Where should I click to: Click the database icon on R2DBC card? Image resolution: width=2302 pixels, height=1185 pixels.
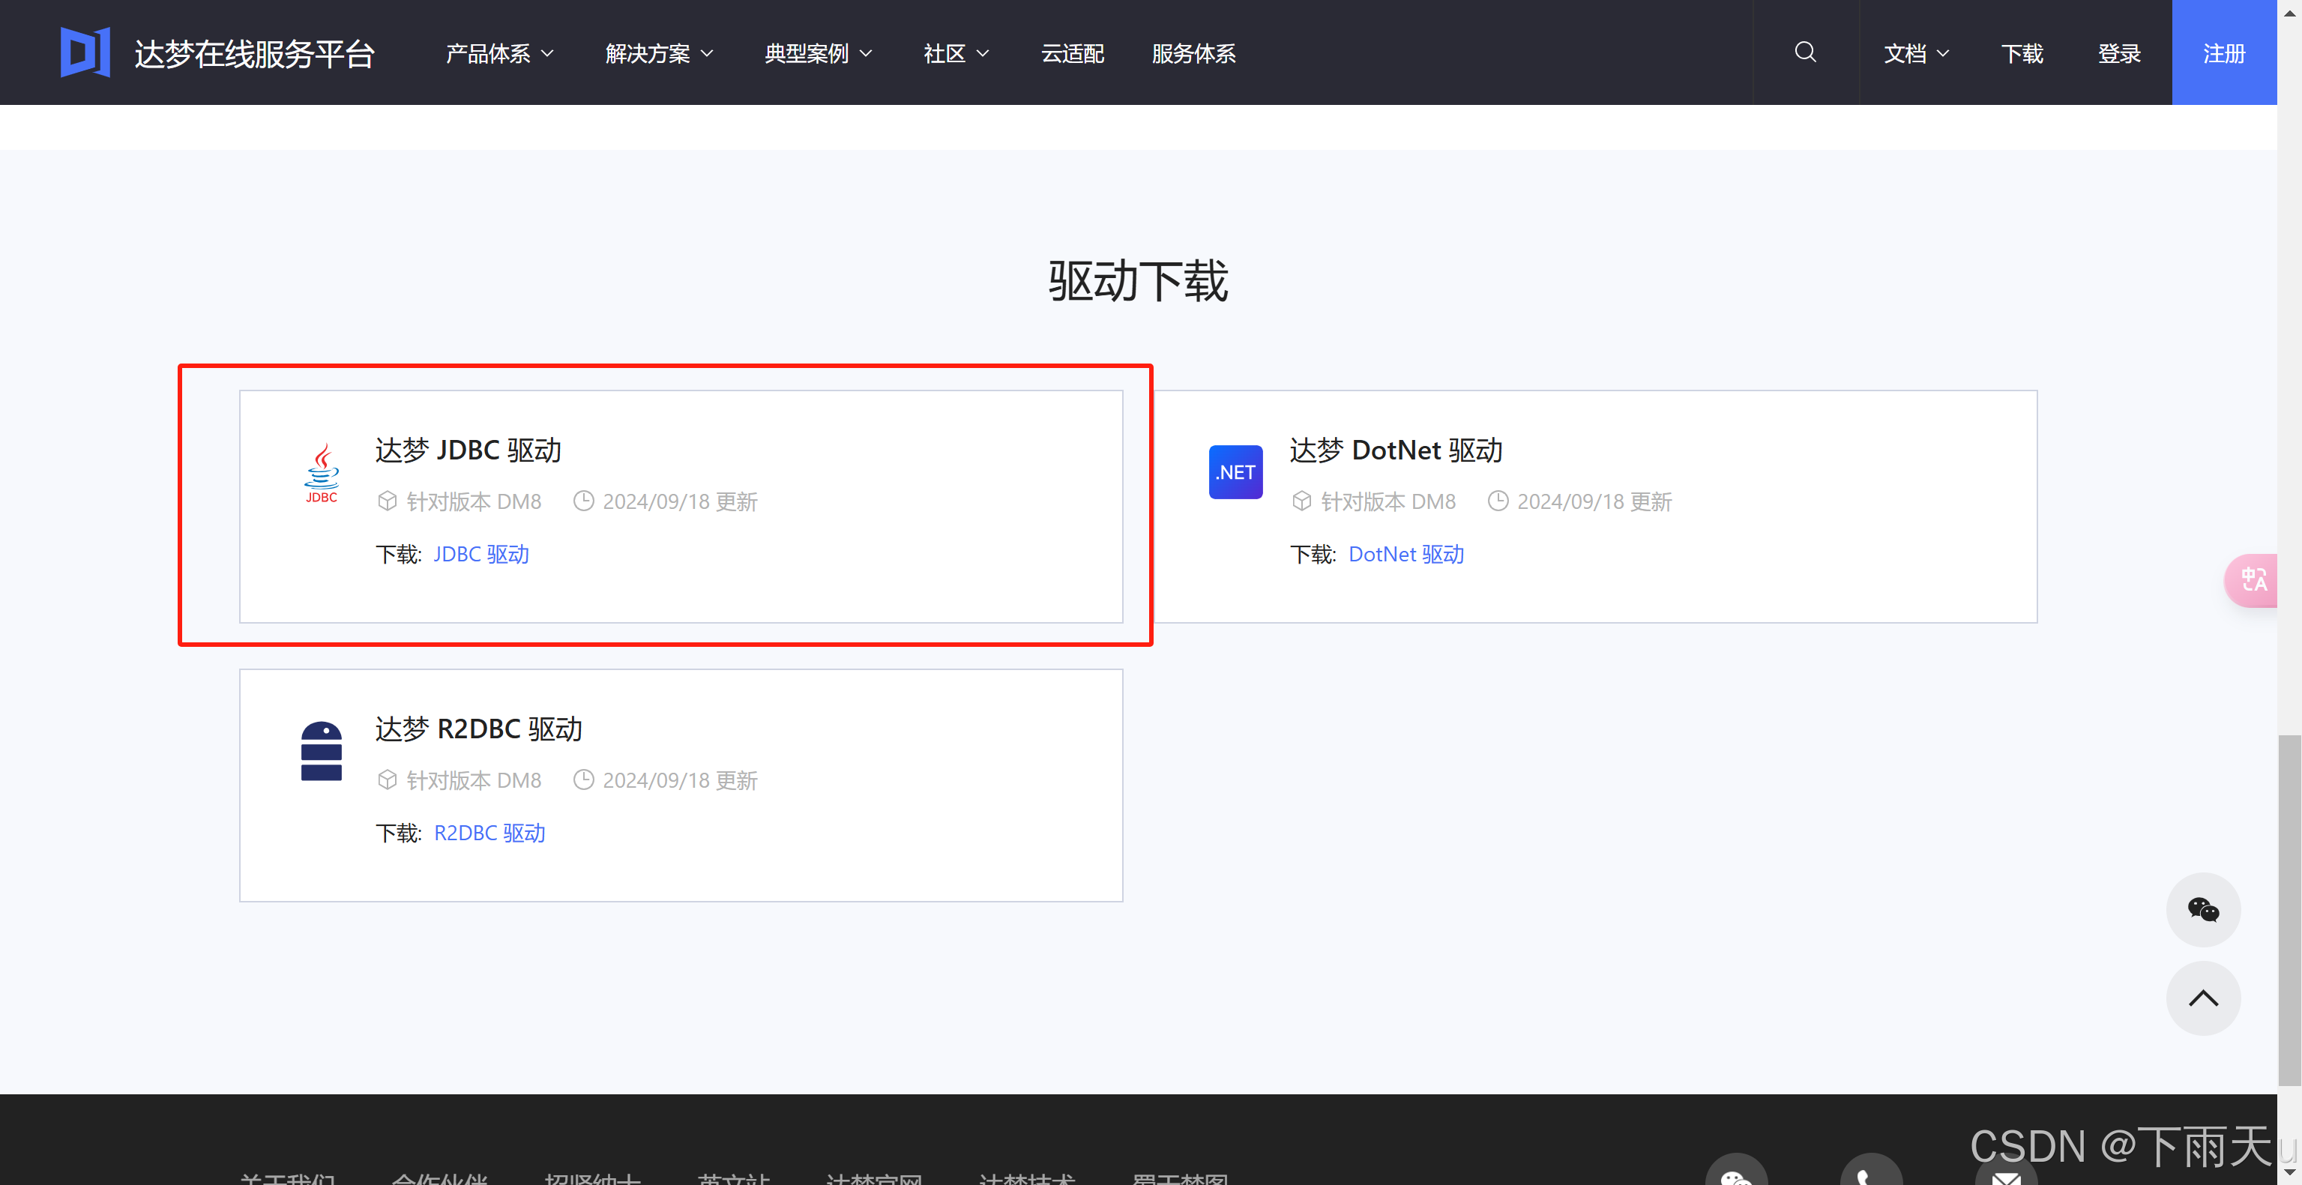(322, 751)
